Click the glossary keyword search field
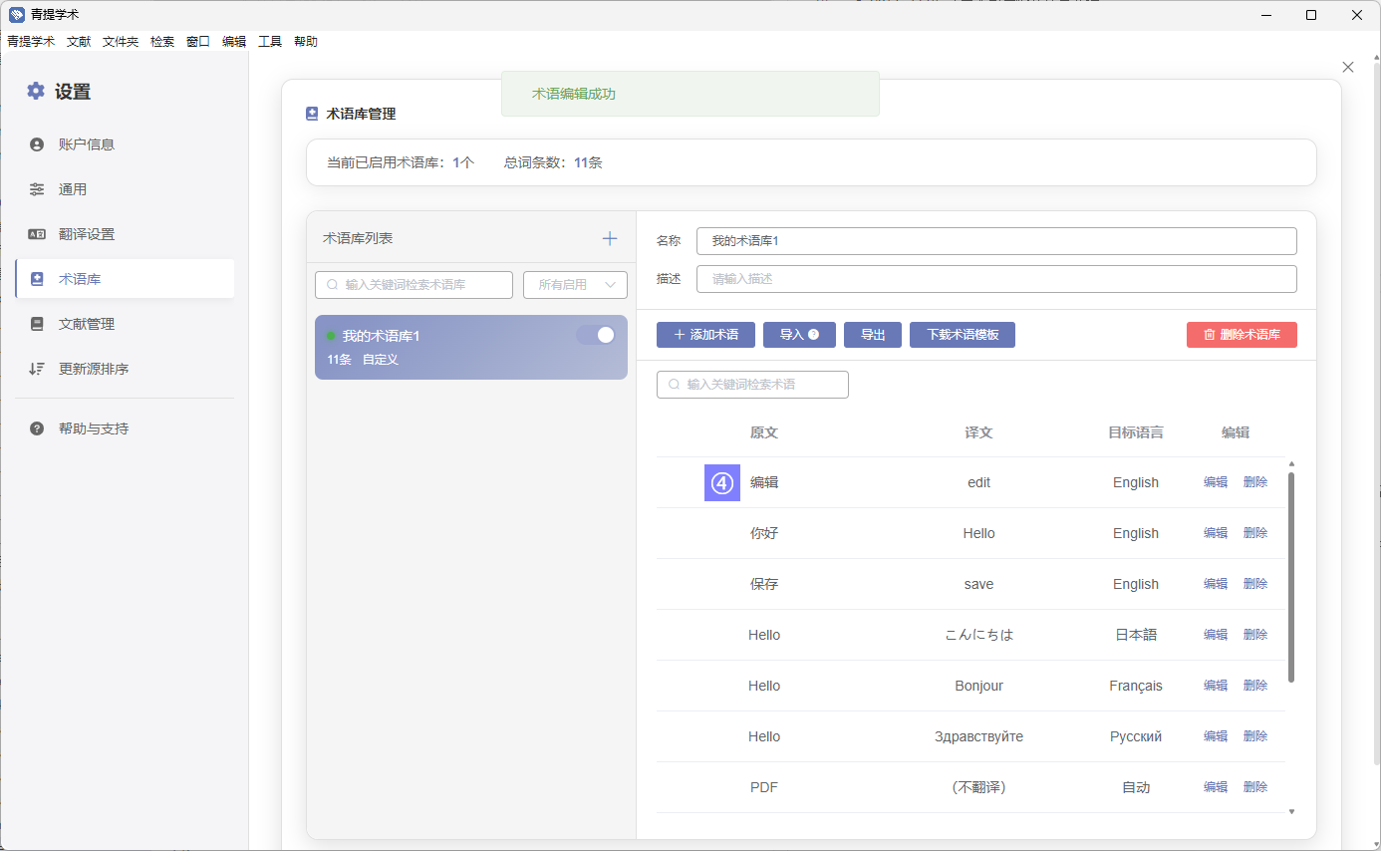The image size is (1381, 851). click(414, 285)
